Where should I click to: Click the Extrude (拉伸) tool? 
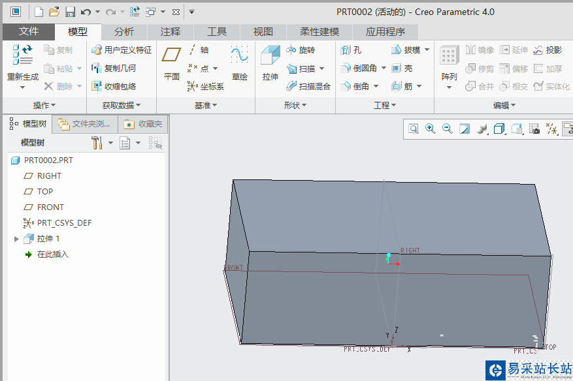point(270,63)
